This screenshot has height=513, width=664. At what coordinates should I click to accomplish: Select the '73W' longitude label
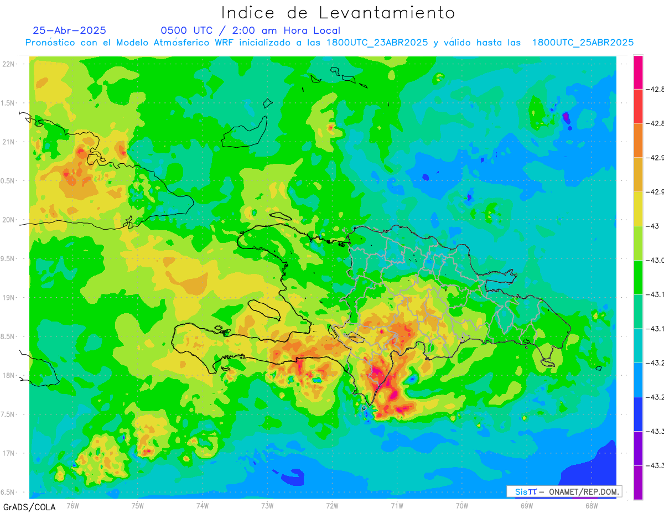pyautogui.click(x=267, y=505)
